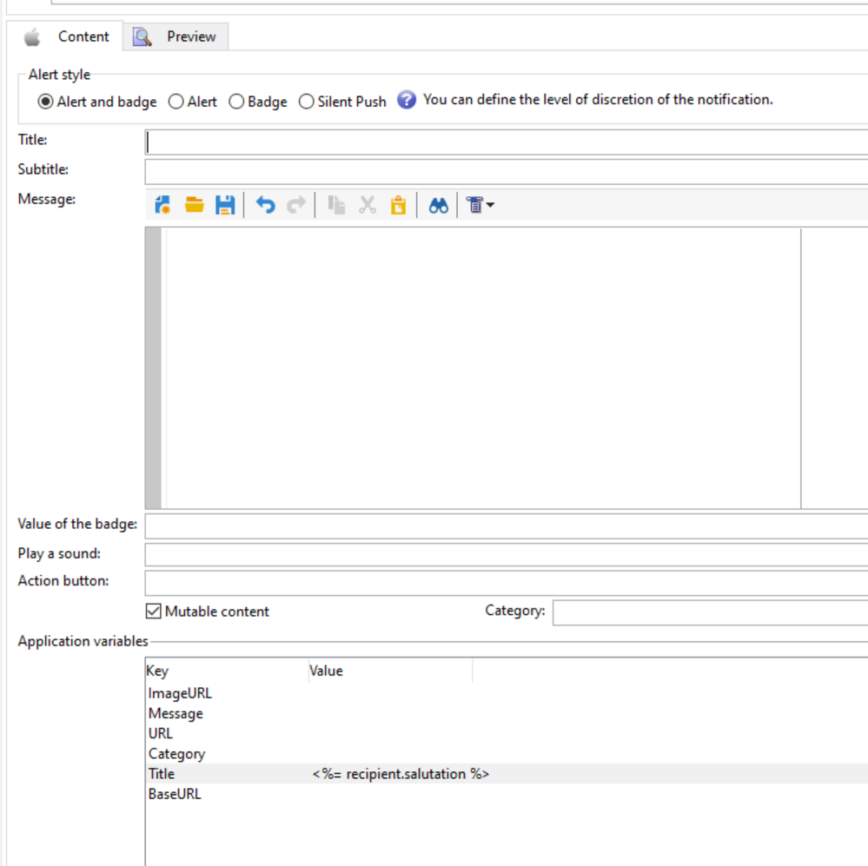Select the Badge radio option

236,102
